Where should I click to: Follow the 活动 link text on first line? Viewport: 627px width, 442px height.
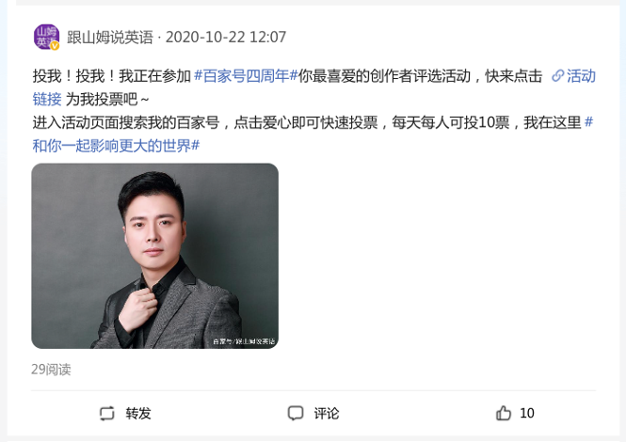pos(581,76)
